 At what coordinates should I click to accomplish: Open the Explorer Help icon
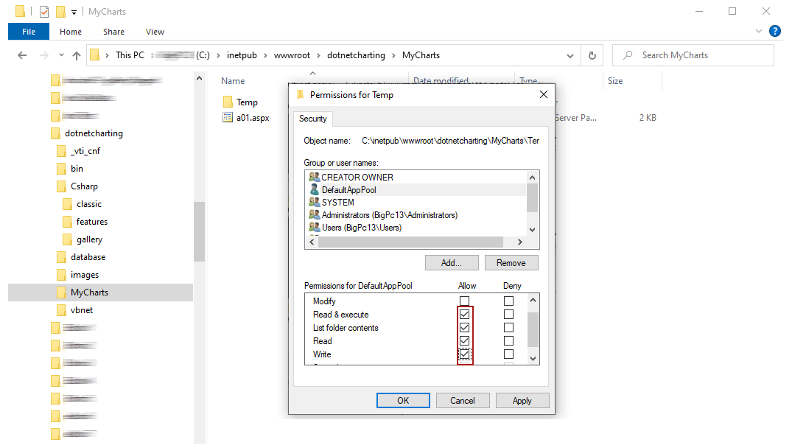coord(774,31)
